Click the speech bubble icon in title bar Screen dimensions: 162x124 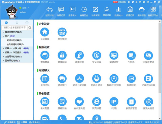coord(144,2)
